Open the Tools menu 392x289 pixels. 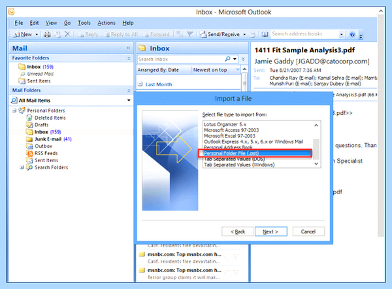[x=84, y=23]
